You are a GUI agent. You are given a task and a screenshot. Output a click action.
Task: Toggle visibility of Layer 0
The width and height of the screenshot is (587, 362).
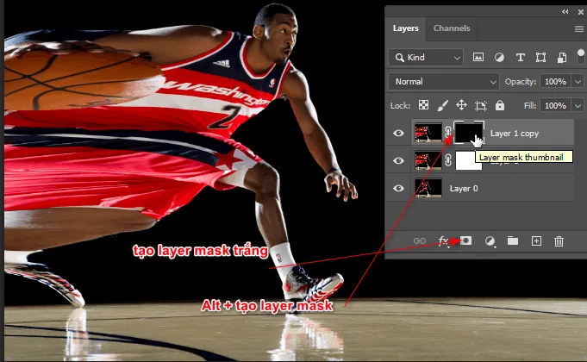(398, 188)
